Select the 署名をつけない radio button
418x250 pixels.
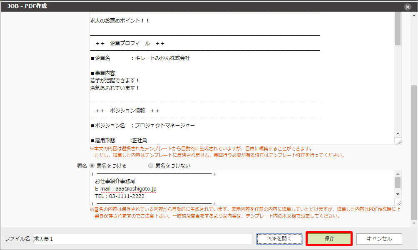pyautogui.click(x=150, y=166)
